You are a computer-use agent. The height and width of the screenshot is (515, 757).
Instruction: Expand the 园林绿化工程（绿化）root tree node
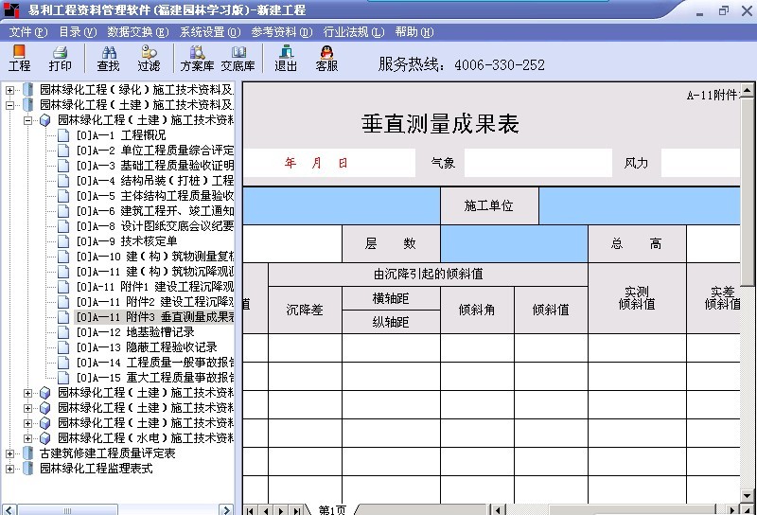pyautogui.click(x=10, y=90)
